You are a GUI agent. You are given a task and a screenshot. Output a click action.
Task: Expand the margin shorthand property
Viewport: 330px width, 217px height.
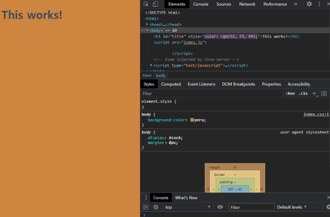coord(166,143)
